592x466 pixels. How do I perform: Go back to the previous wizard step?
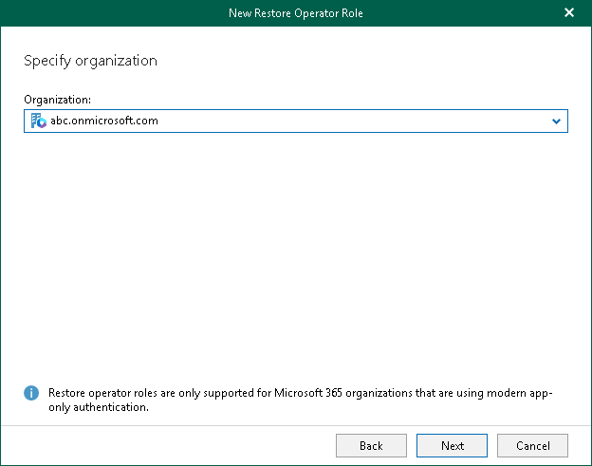click(371, 445)
